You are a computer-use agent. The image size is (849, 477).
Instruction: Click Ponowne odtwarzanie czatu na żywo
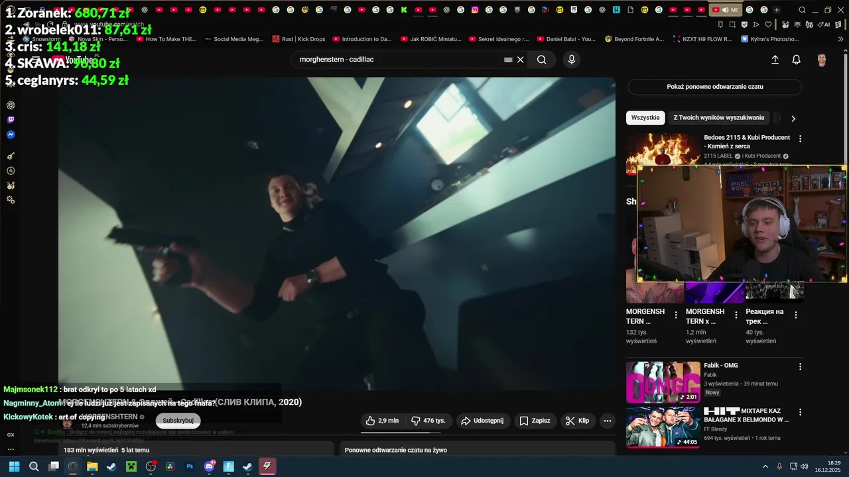pyautogui.click(x=396, y=450)
